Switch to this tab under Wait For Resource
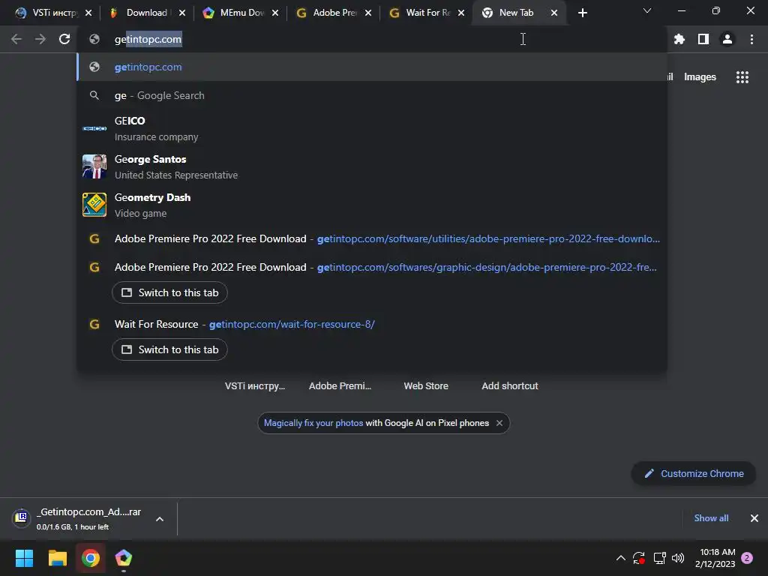 point(169,349)
